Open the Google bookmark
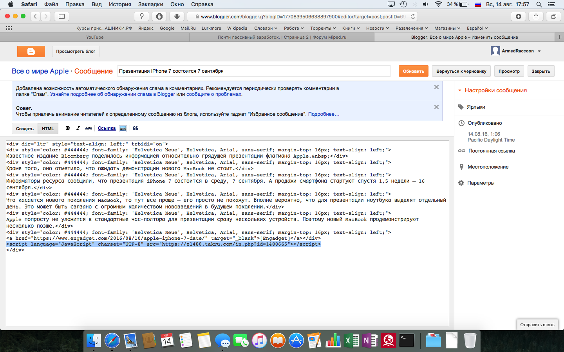The image size is (564, 352). coord(167,28)
